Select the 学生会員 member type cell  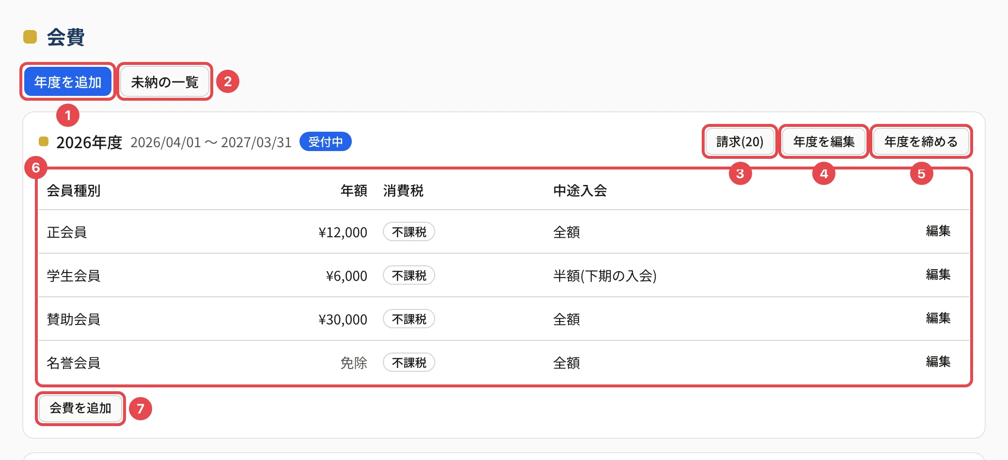point(74,276)
